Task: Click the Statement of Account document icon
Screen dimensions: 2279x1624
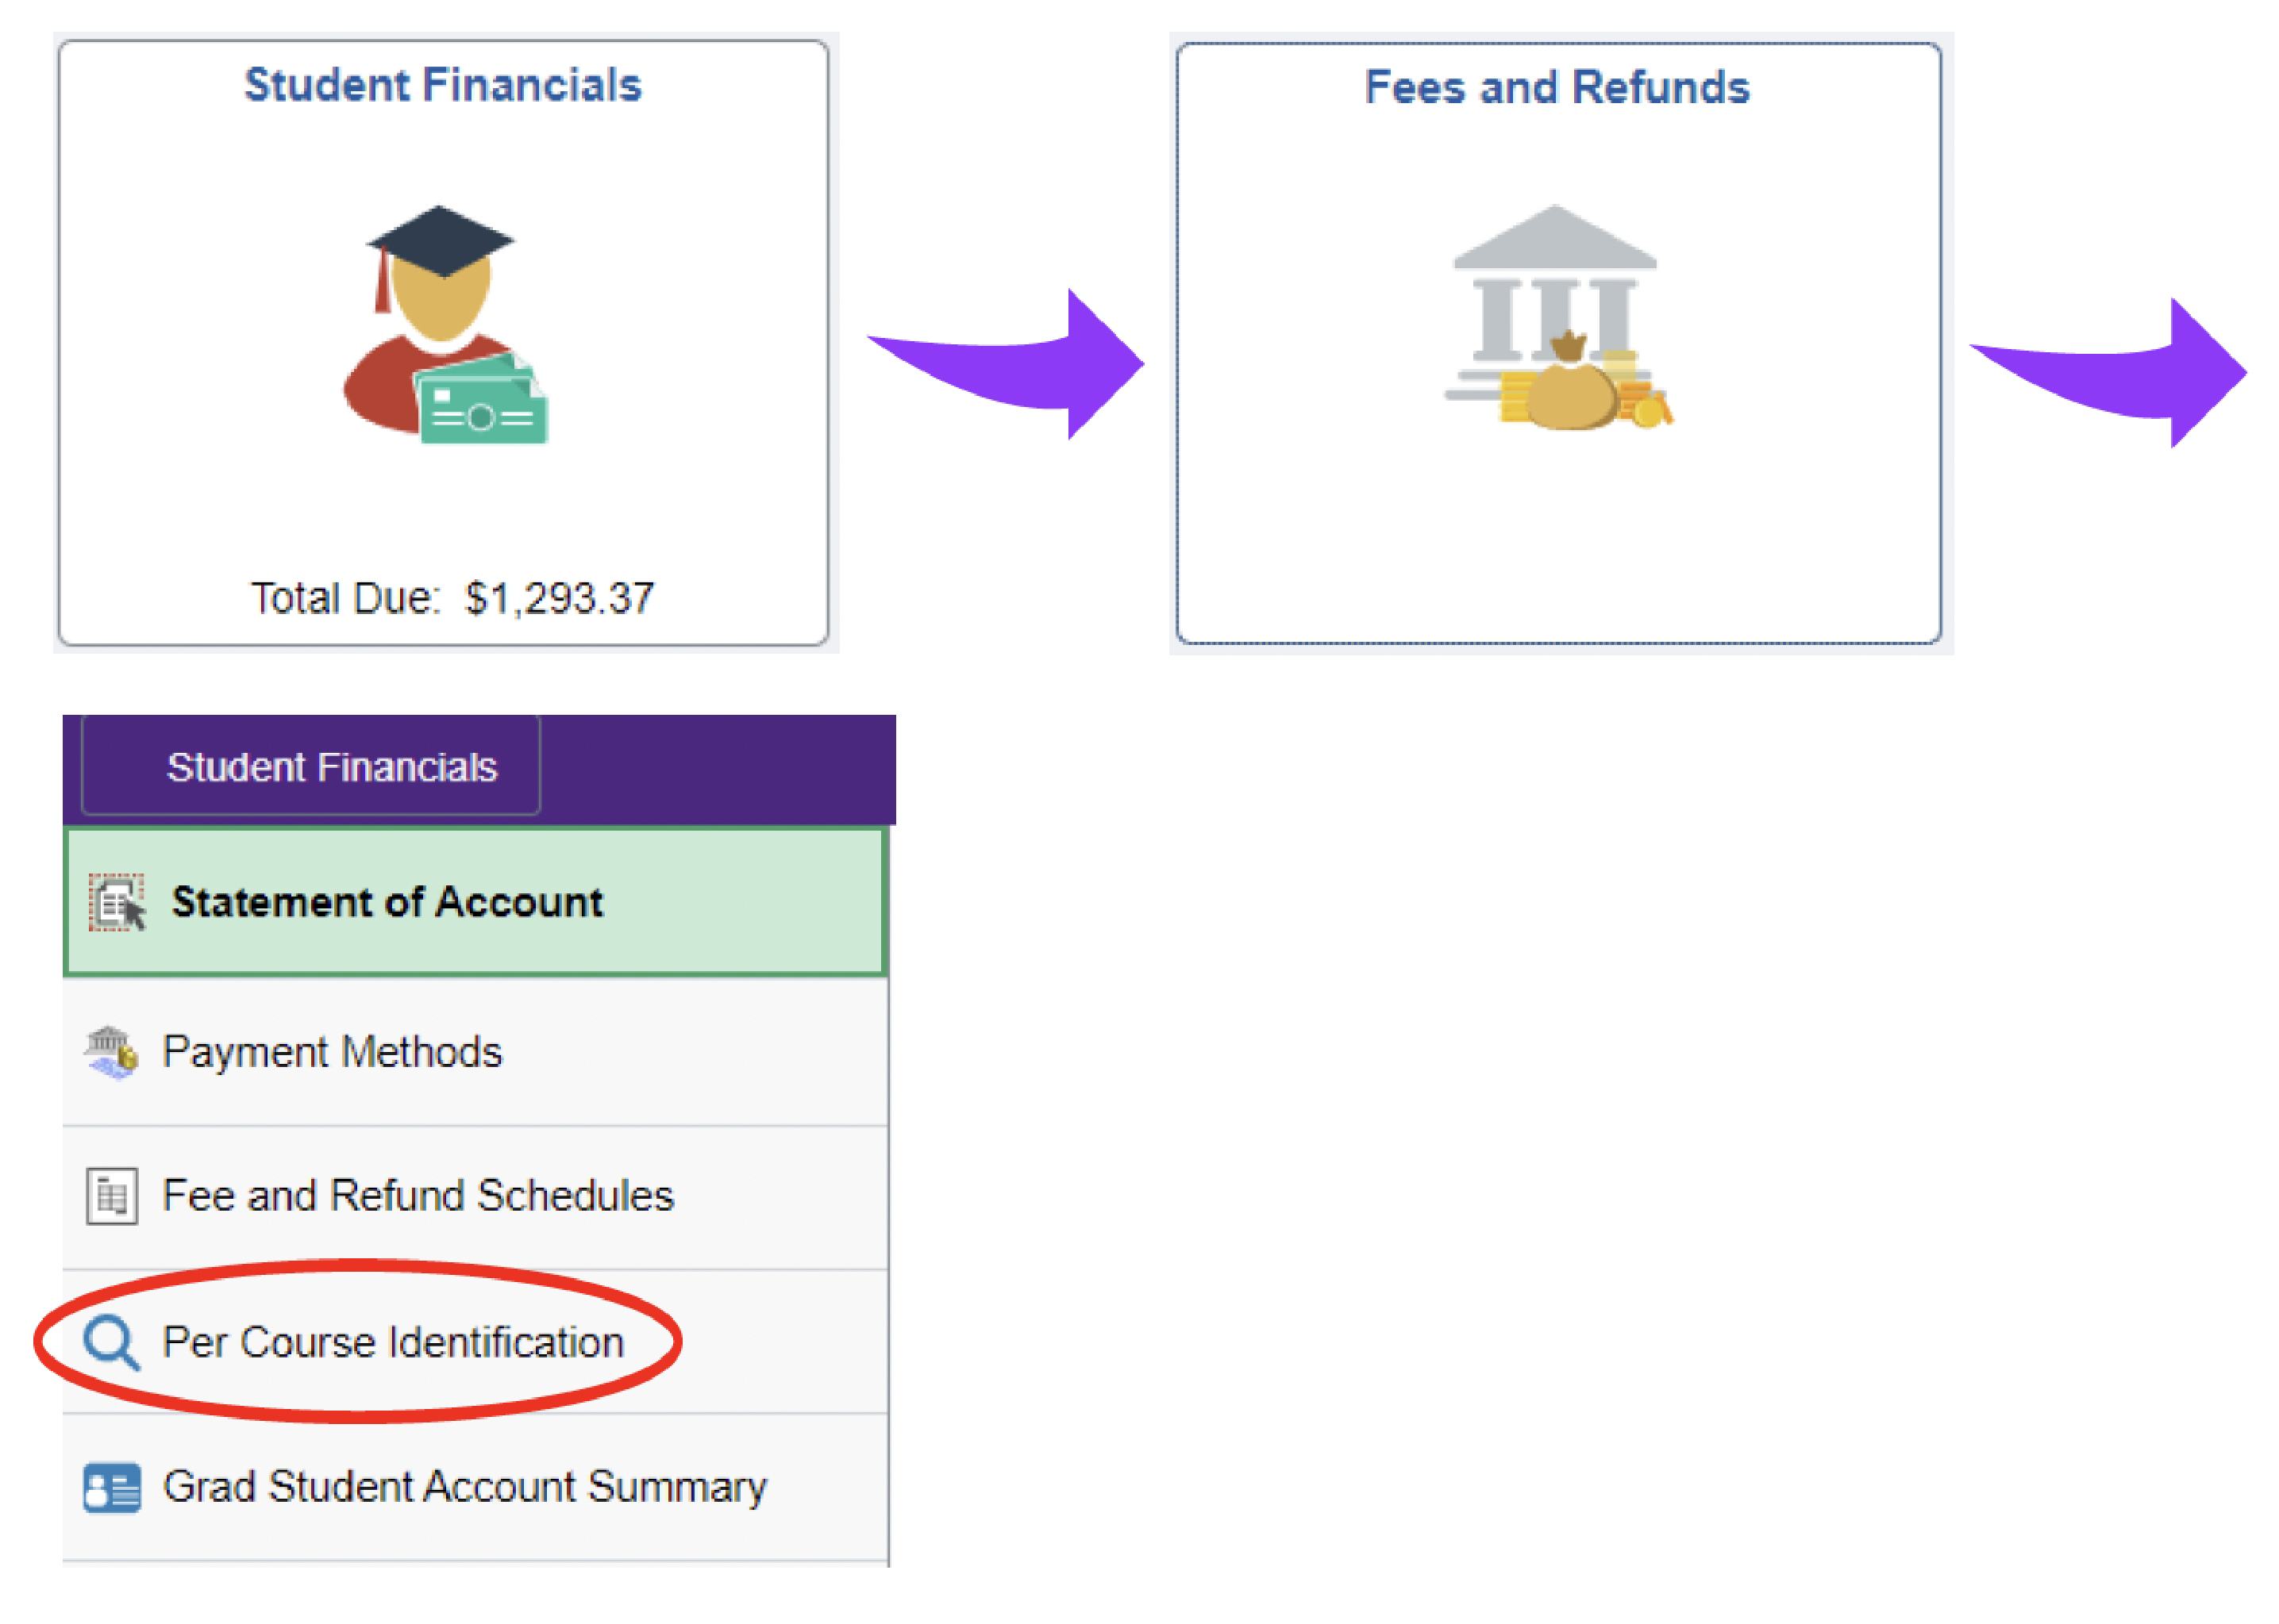Action: pyautogui.click(x=118, y=903)
